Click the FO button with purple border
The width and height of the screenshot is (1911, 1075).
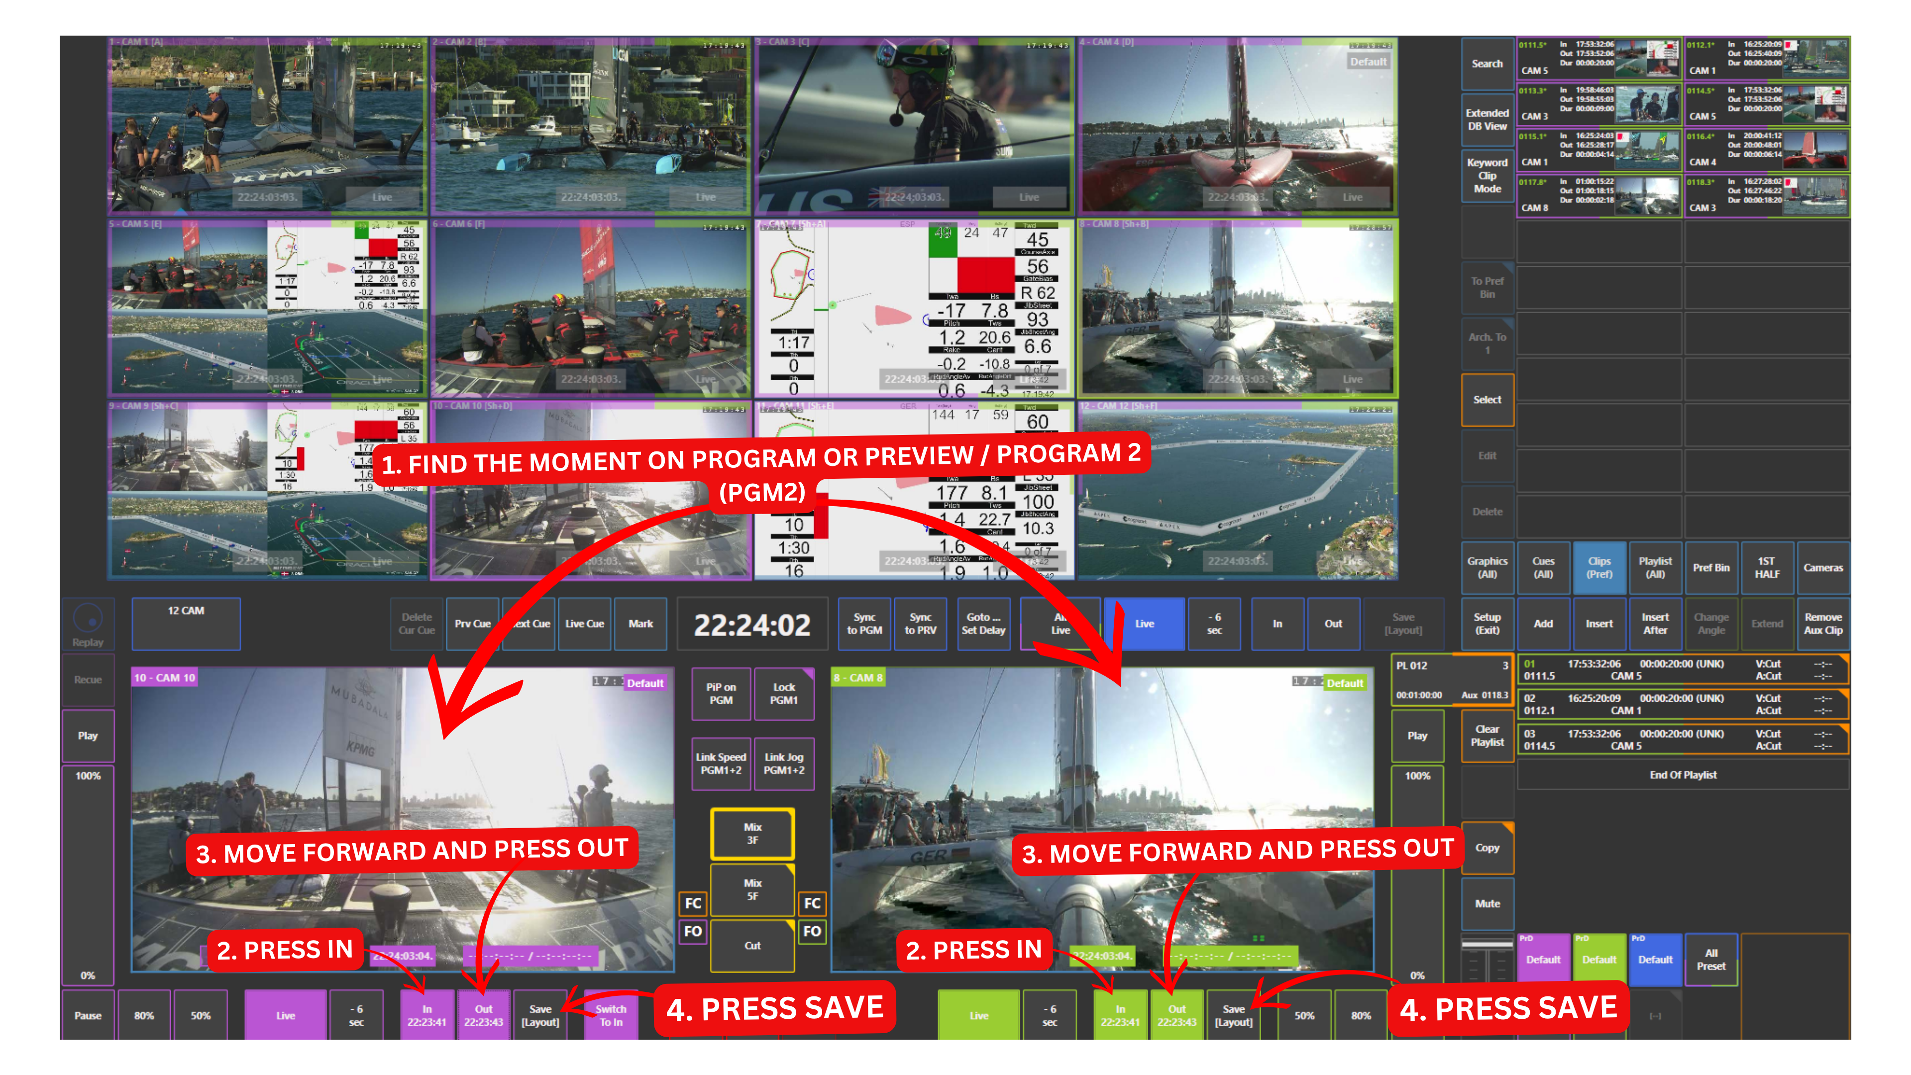693,931
